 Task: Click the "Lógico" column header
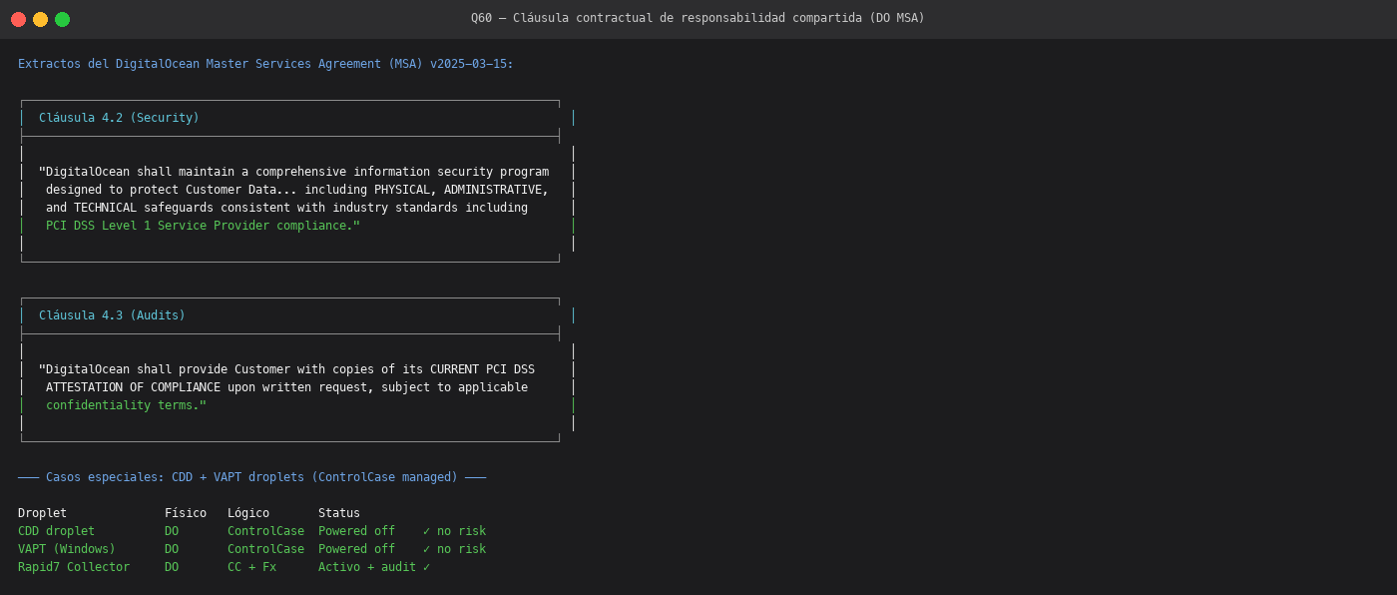coord(248,513)
